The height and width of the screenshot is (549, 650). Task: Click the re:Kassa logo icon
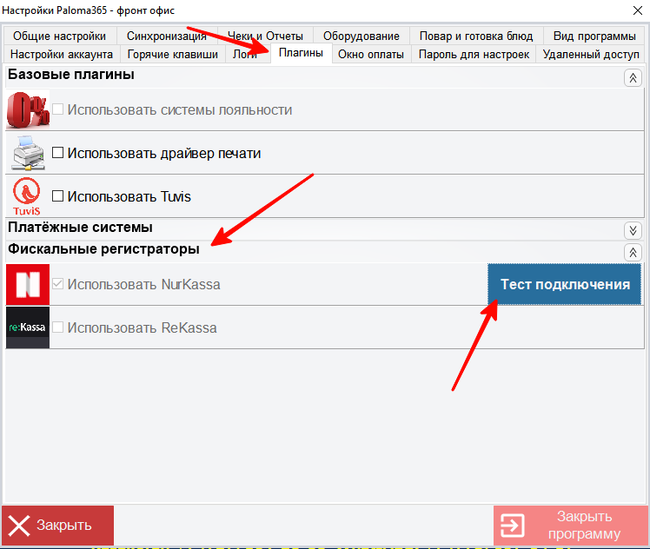28,327
